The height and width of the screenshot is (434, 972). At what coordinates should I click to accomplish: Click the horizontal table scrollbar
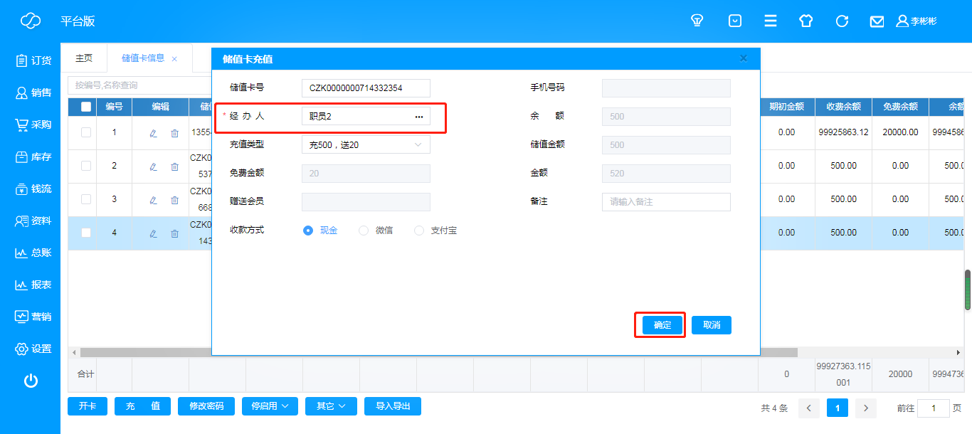438,352
